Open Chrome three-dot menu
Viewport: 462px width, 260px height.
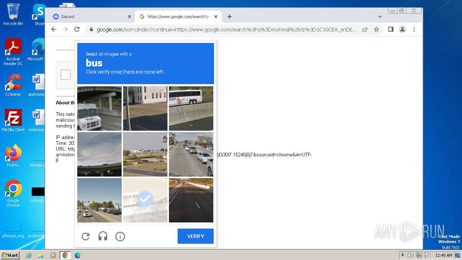[x=414, y=30]
